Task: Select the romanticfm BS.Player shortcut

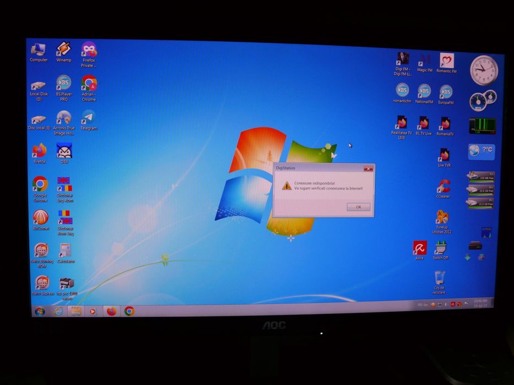Action: pyautogui.click(x=402, y=94)
